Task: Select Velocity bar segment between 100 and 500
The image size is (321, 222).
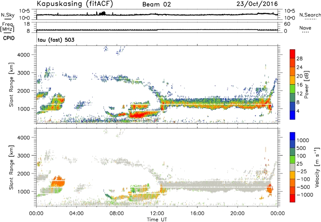Action: (293, 152)
